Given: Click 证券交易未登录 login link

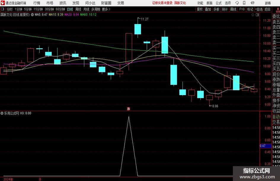Looking at the screenshot, I should 162,3.
